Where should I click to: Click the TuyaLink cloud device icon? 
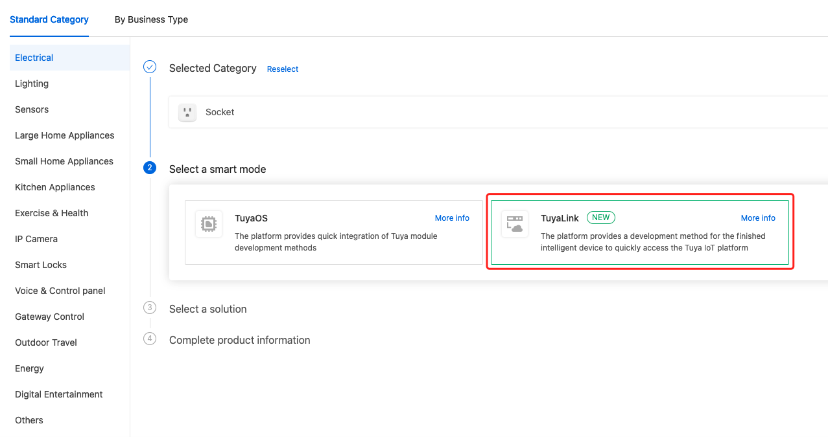(x=515, y=224)
